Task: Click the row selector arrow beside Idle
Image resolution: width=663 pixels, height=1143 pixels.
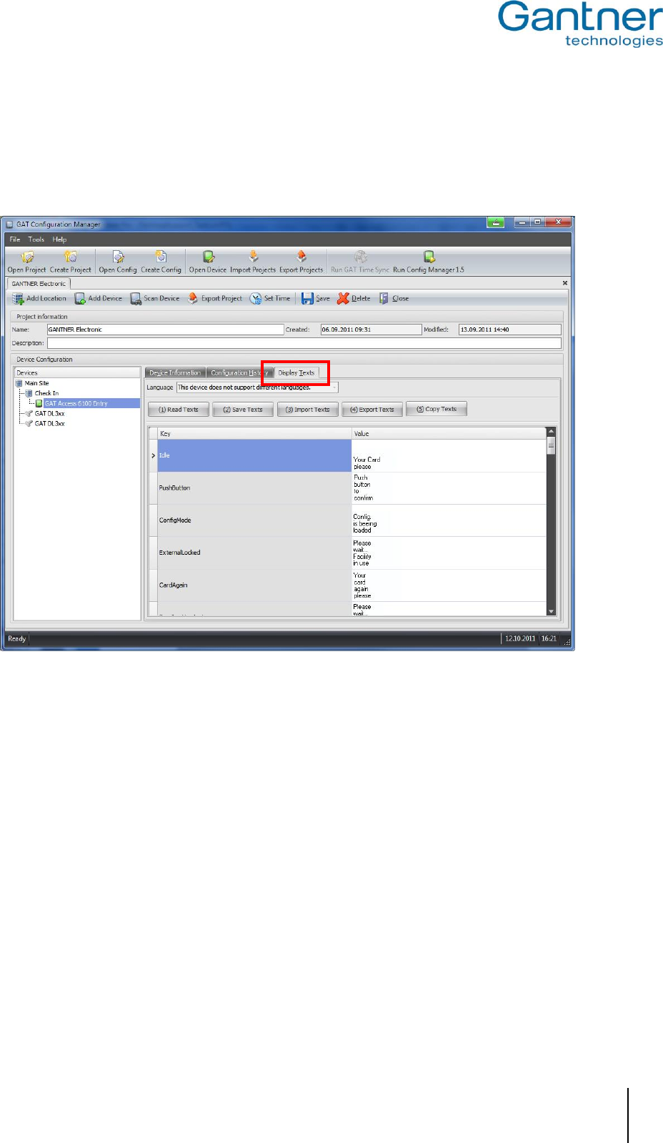Action: tap(153, 455)
